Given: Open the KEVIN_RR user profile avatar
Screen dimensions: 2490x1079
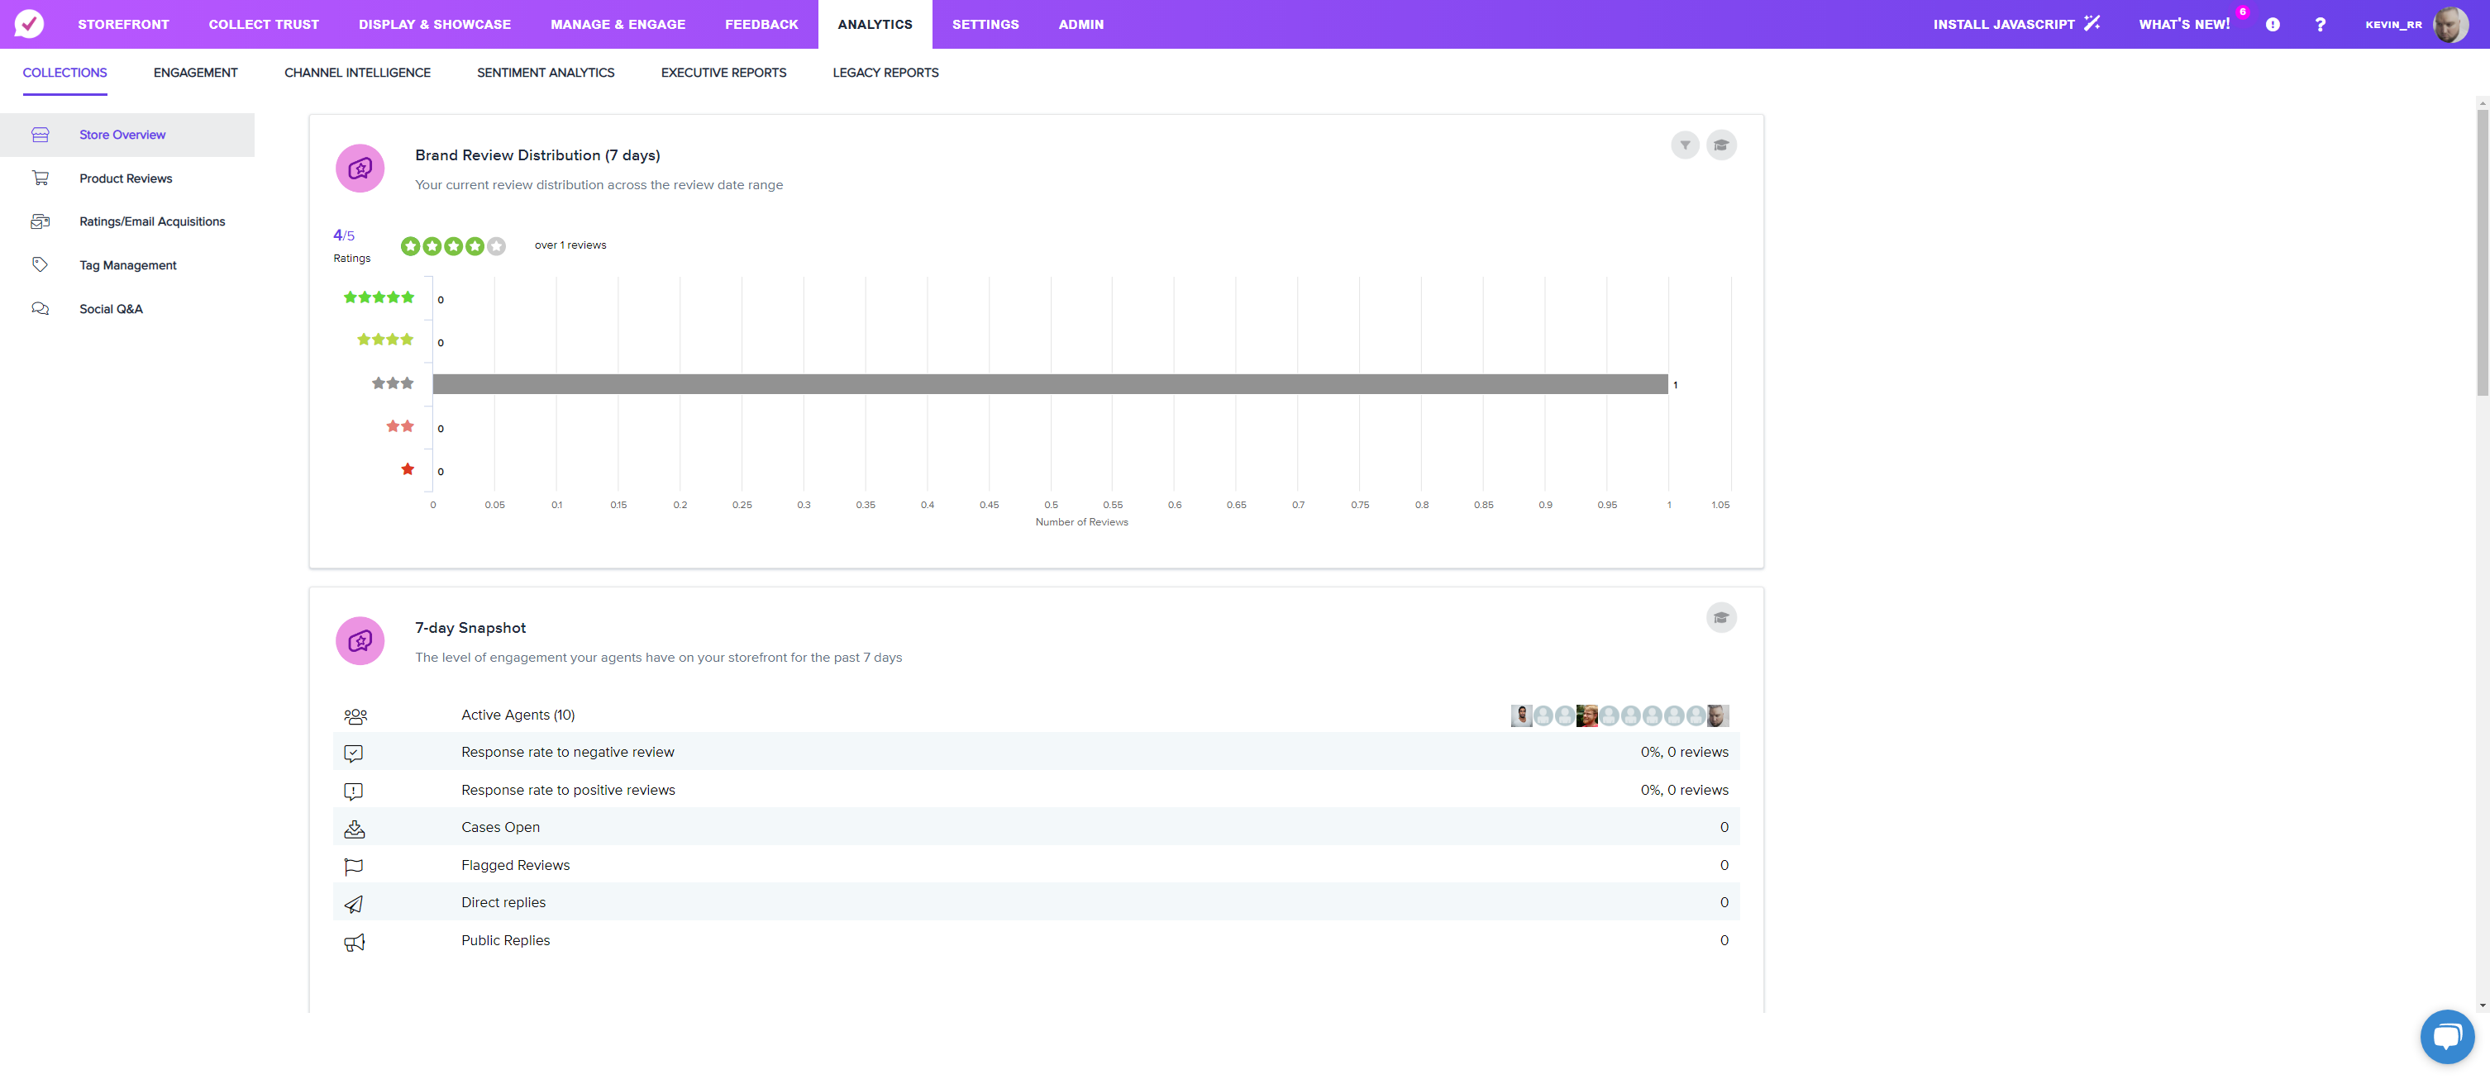Looking at the screenshot, I should 2449,24.
